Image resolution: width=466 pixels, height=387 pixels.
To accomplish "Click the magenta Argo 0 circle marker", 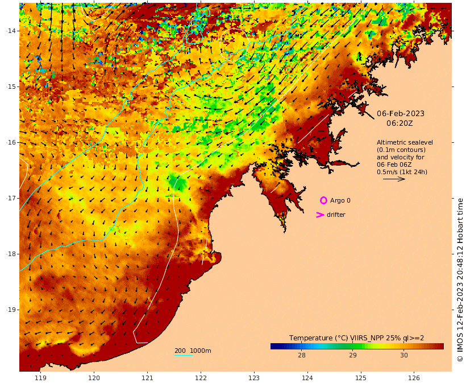I will click(x=323, y=200).
